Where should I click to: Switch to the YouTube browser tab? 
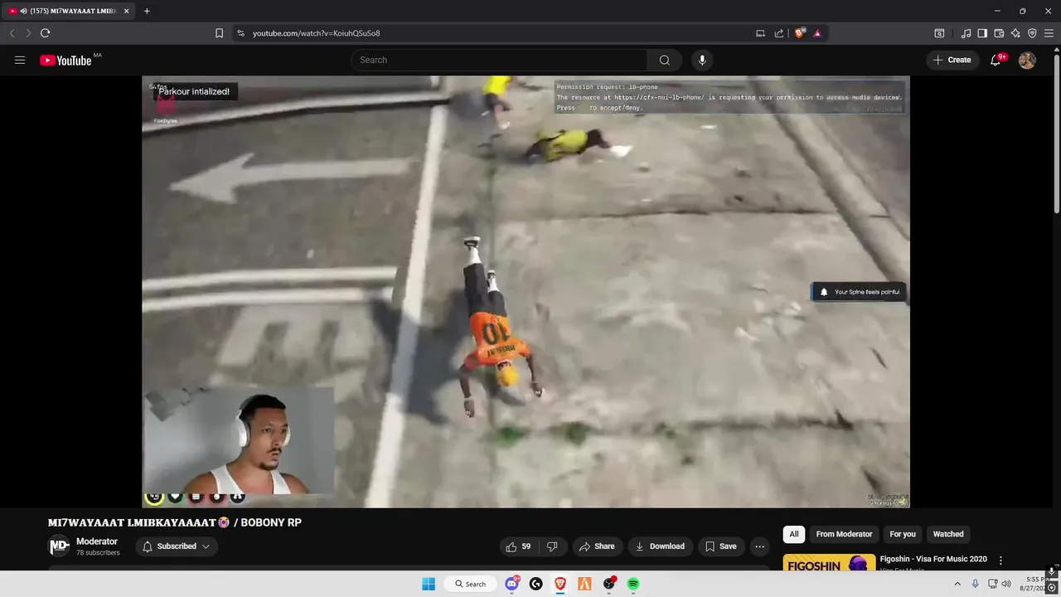tap(69, 11)
